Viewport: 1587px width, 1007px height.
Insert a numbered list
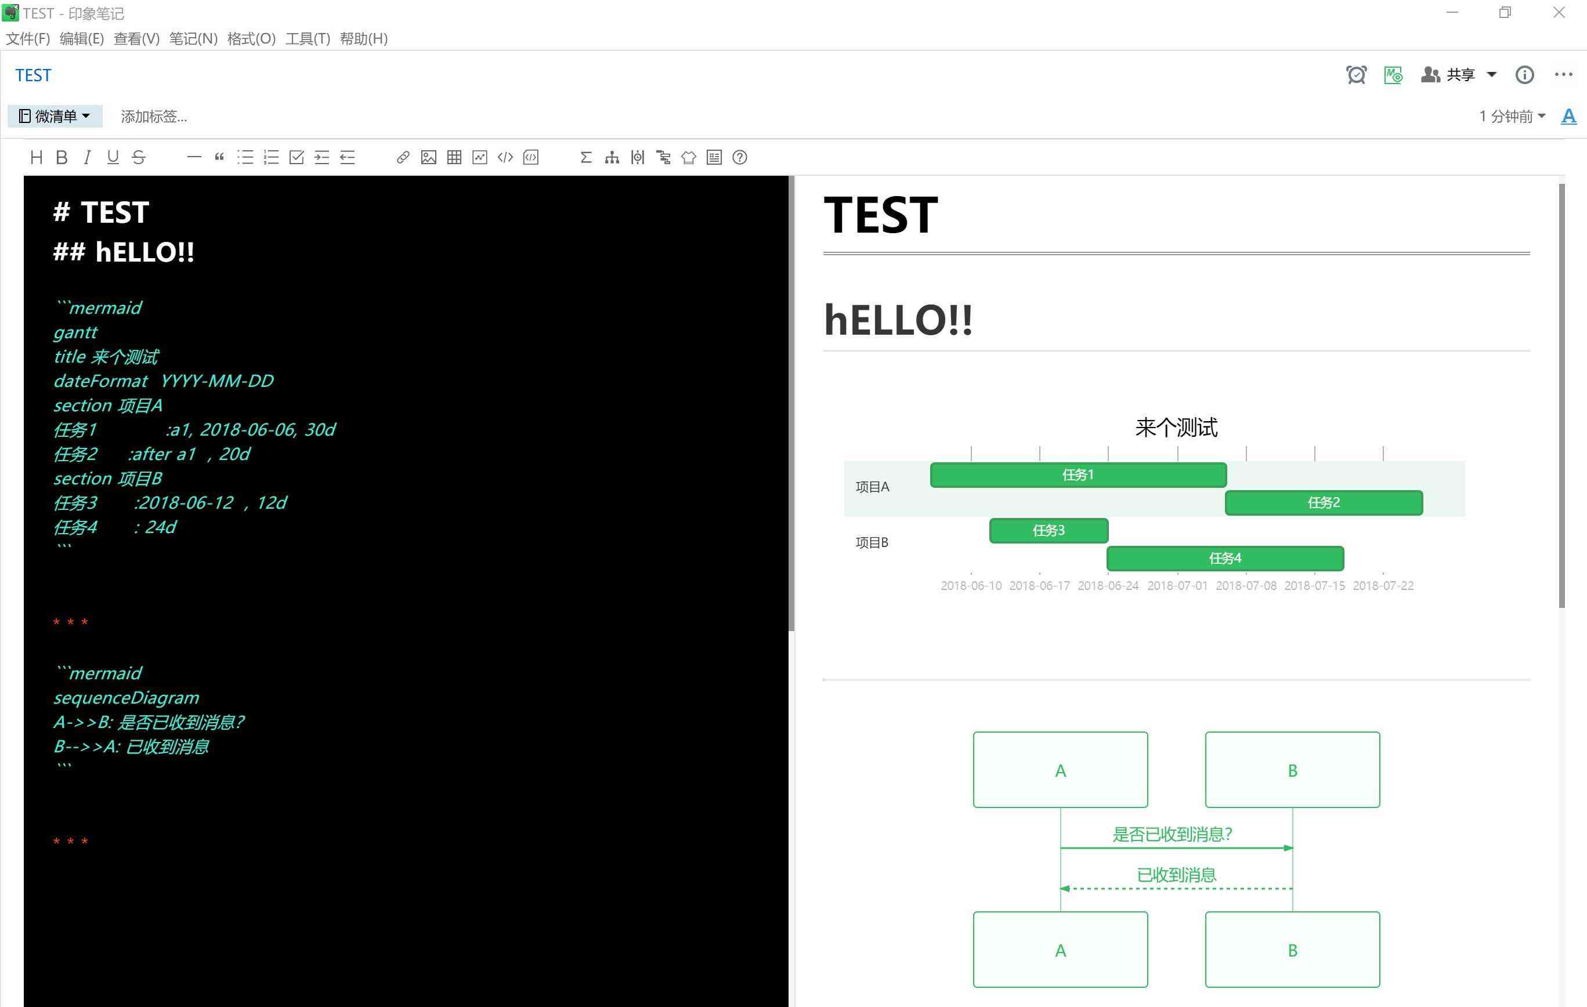[x=271, y=158]
